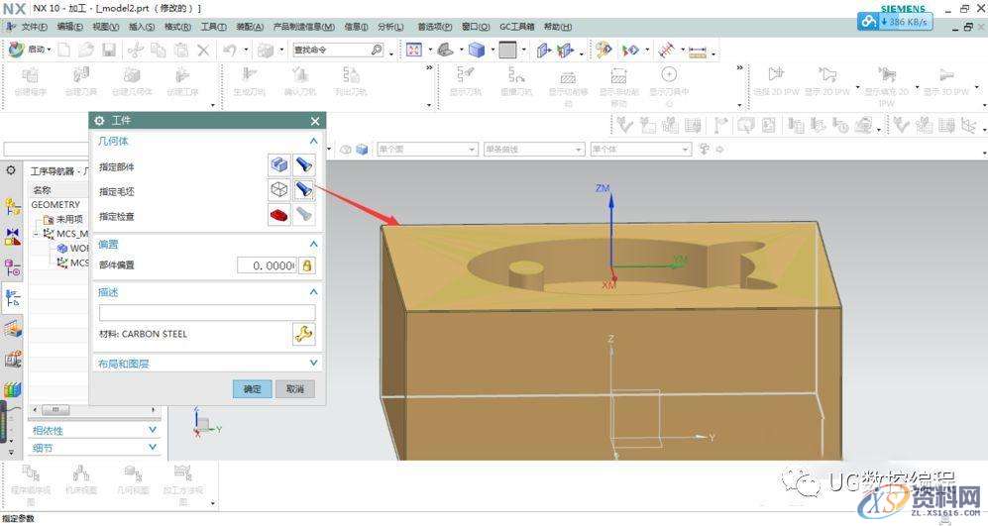988x526 pixels.
Task: Show part geometry with 指定部件 flashlight icon
Action: pos(305,166)
